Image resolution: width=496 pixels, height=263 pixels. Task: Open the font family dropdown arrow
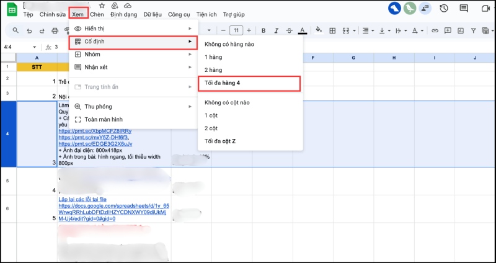pyautogui.click(x=209, y=30)
